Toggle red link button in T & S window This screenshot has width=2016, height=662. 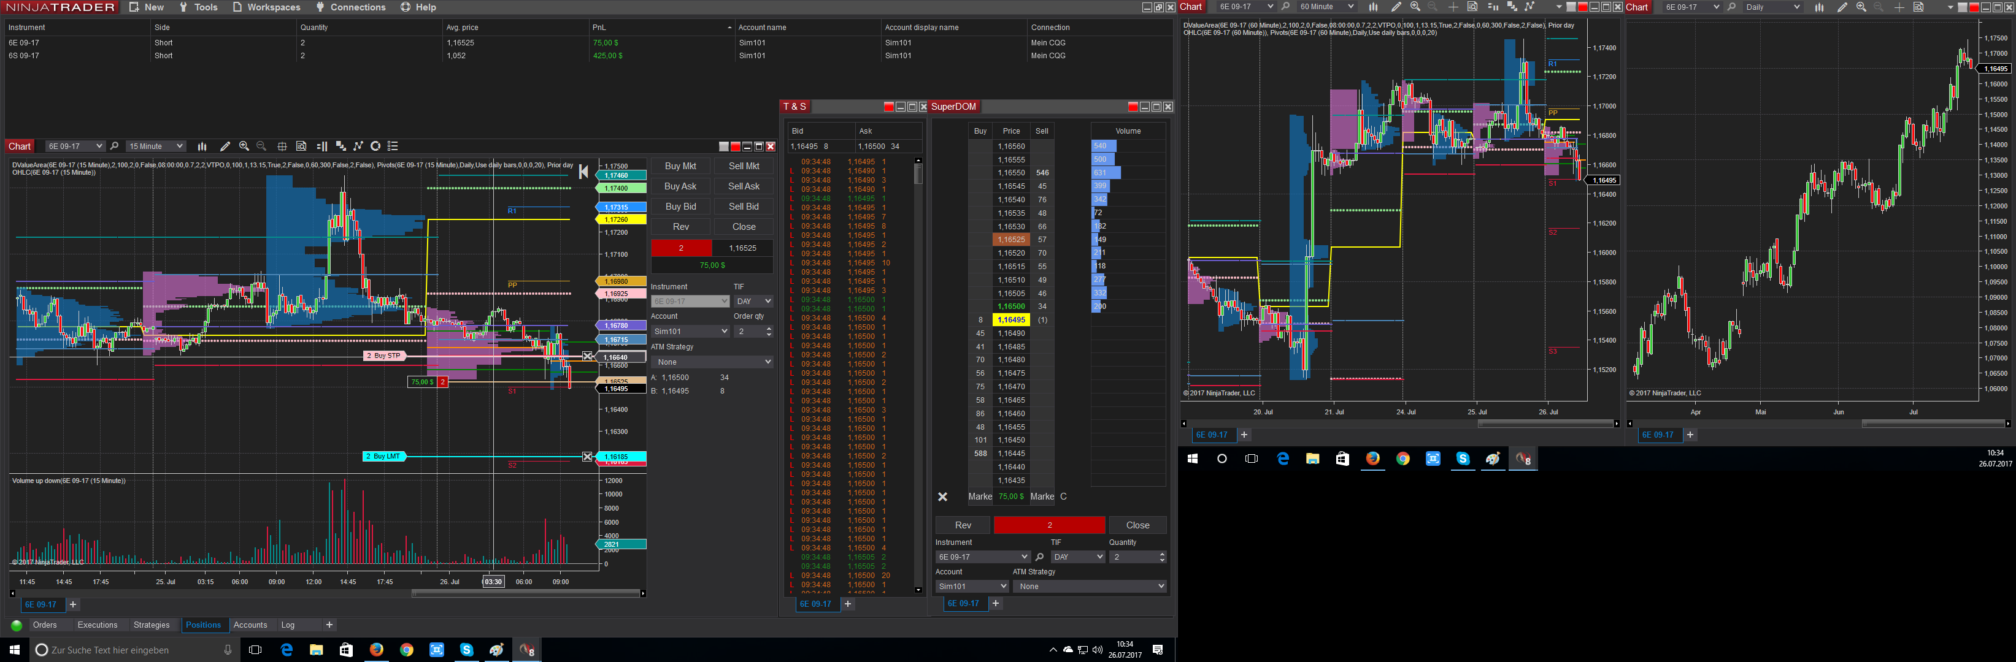[x=888, y=106]
